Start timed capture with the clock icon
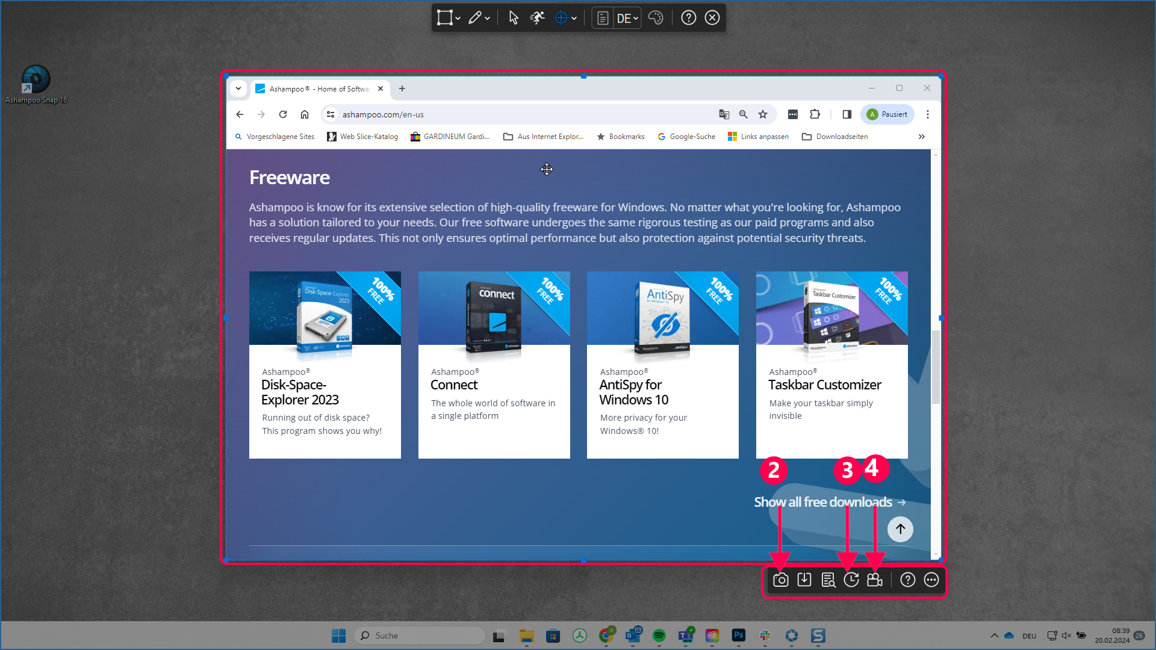 point(851,580)
